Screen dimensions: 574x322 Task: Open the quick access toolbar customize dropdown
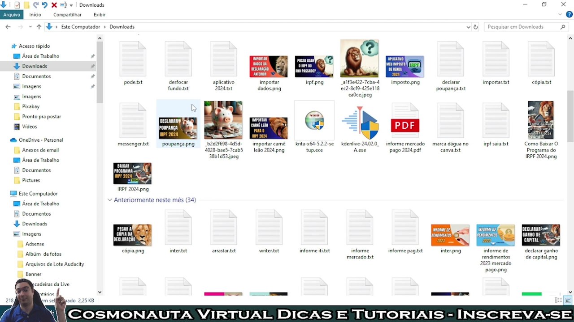point(71,5)
